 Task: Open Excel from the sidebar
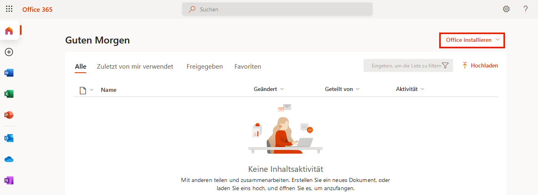[x=9, y=94]
